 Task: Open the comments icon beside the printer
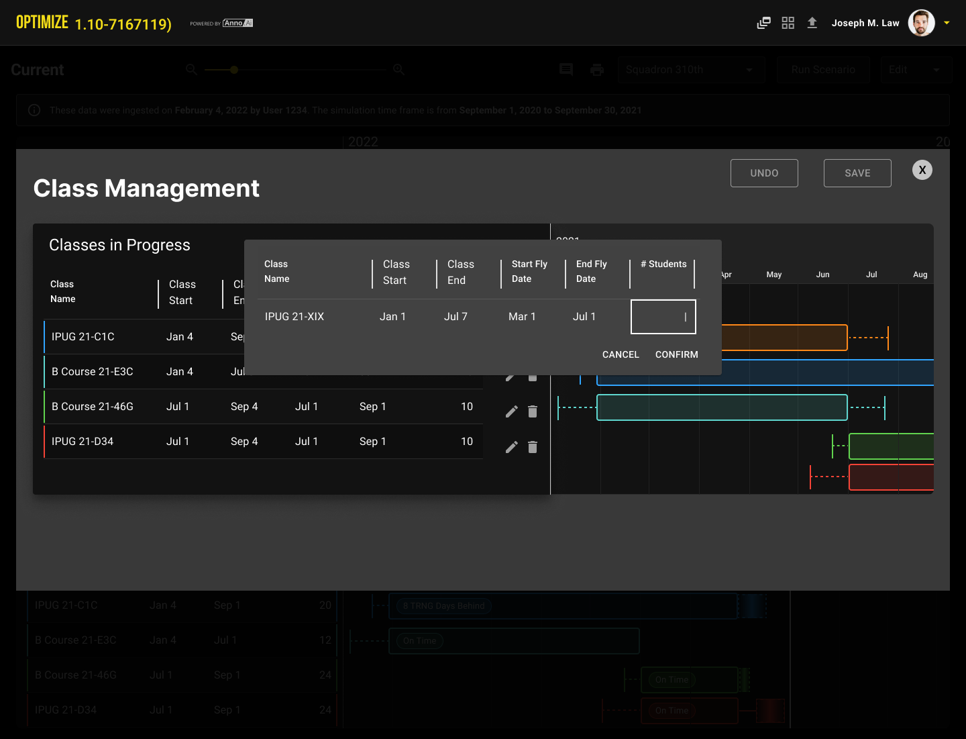pos(566,70)
